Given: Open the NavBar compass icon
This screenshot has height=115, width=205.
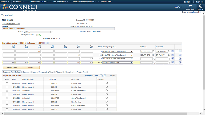Looking at the screenshot, I should coord(201,6).
